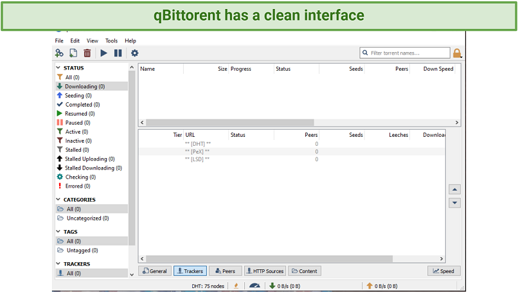This screenshot has width=518, height=293.
Task: Click the connection status plug icon
Action: 237,286
